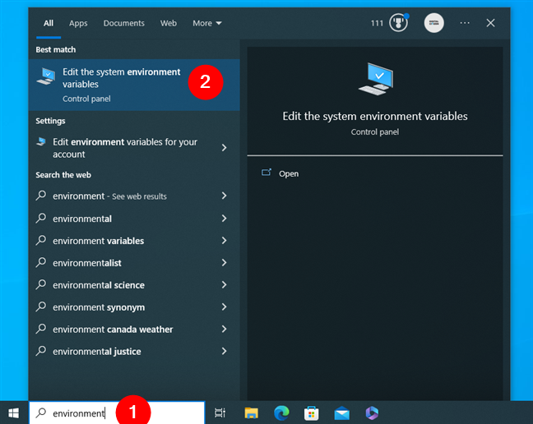Open the Microsoft Store taskbar icon
The image size is (533, 424).
point(311,412)
